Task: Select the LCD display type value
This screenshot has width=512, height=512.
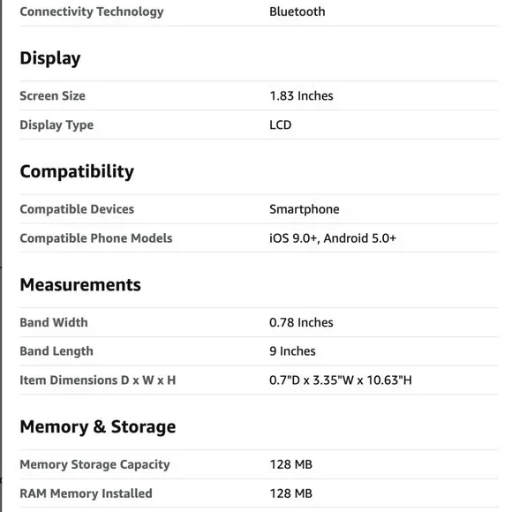Action: point(280,124)
